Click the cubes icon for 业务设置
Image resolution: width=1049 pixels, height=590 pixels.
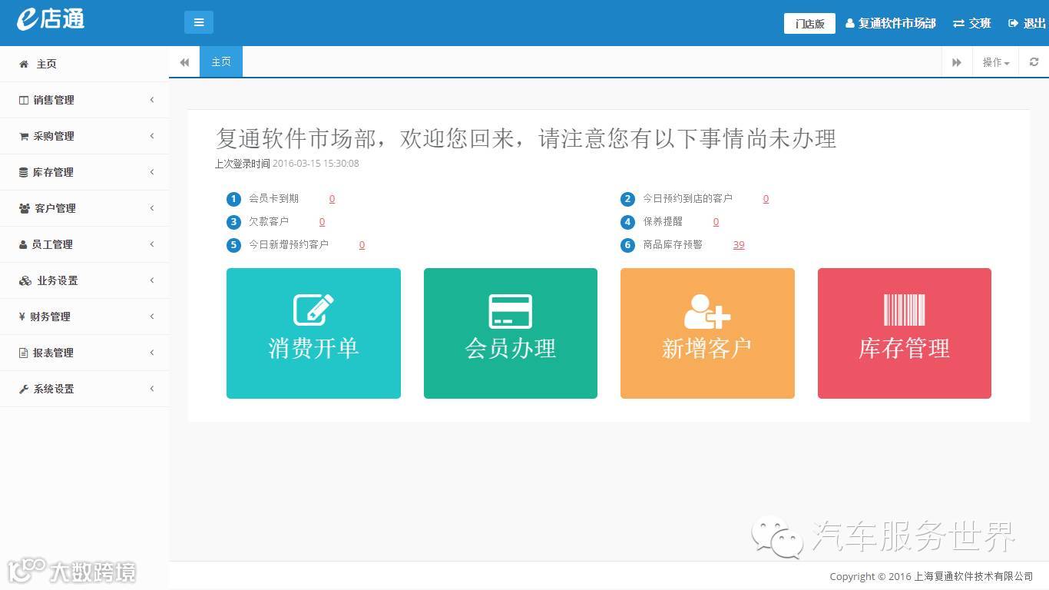coord(25,280)
